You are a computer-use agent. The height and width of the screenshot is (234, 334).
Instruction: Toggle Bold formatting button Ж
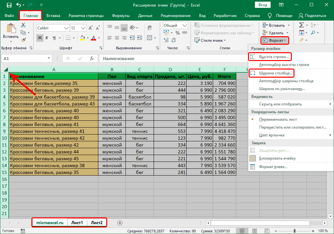point(40,38)
